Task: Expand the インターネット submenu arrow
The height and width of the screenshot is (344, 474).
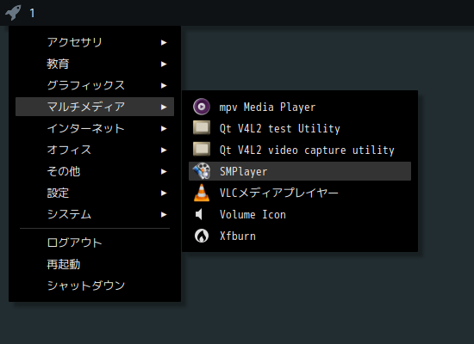Action: pyautogui.click(x=164, y=128)
